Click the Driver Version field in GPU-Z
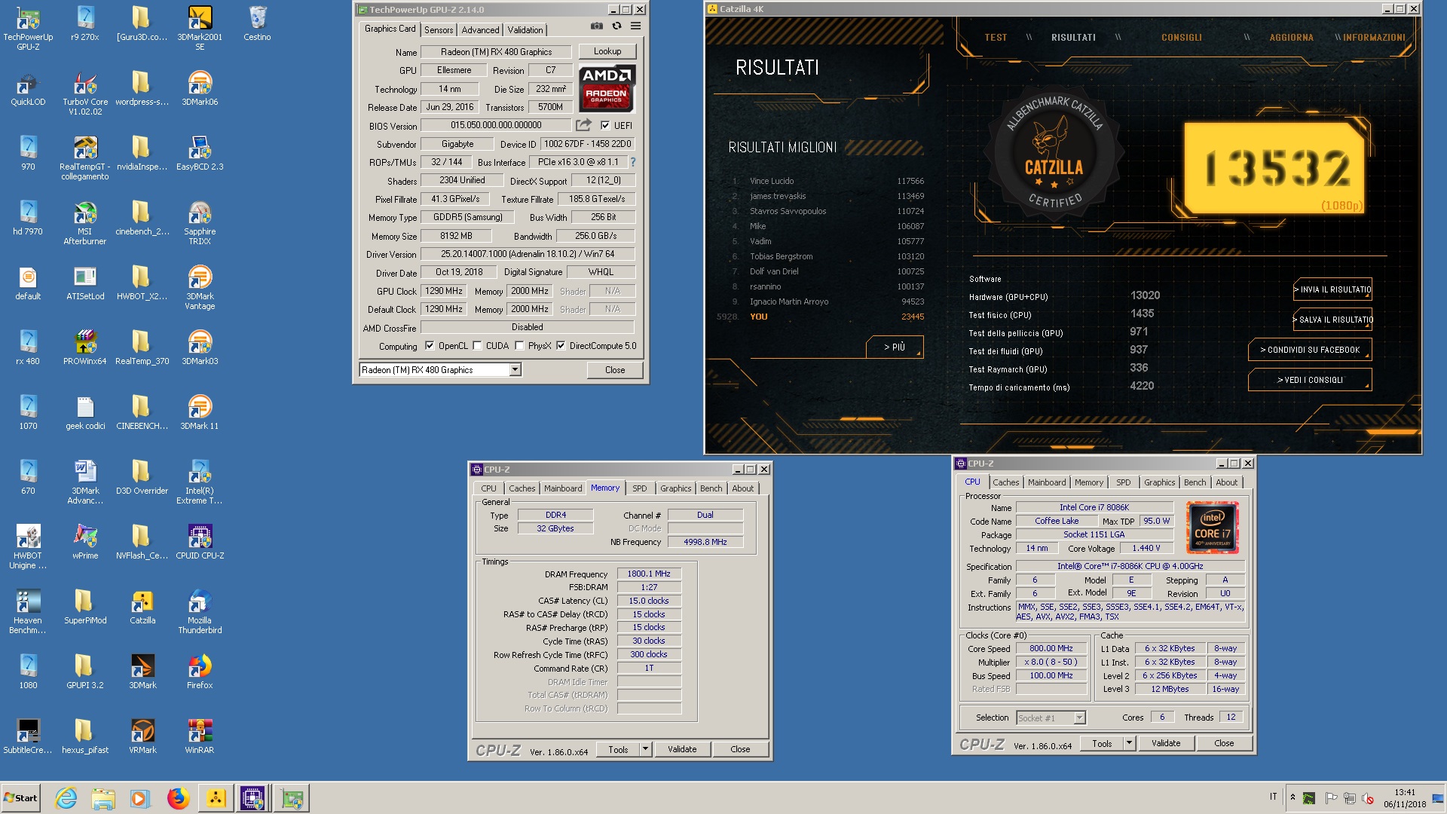This screenshot has width=1447, height=814. [528, 254]
